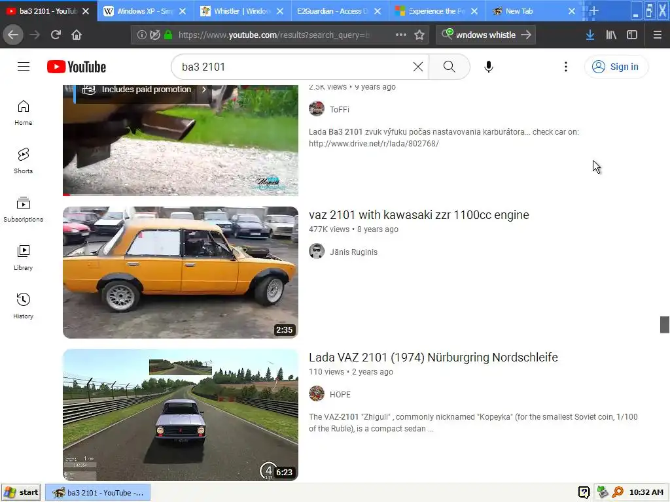This screenshot has width=670, height=502.
Task: Click the page vertical scrollbar thumb
Action: point(665,324)
